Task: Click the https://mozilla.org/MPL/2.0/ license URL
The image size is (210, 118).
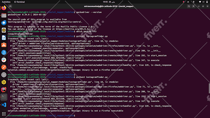Action: 73,29
